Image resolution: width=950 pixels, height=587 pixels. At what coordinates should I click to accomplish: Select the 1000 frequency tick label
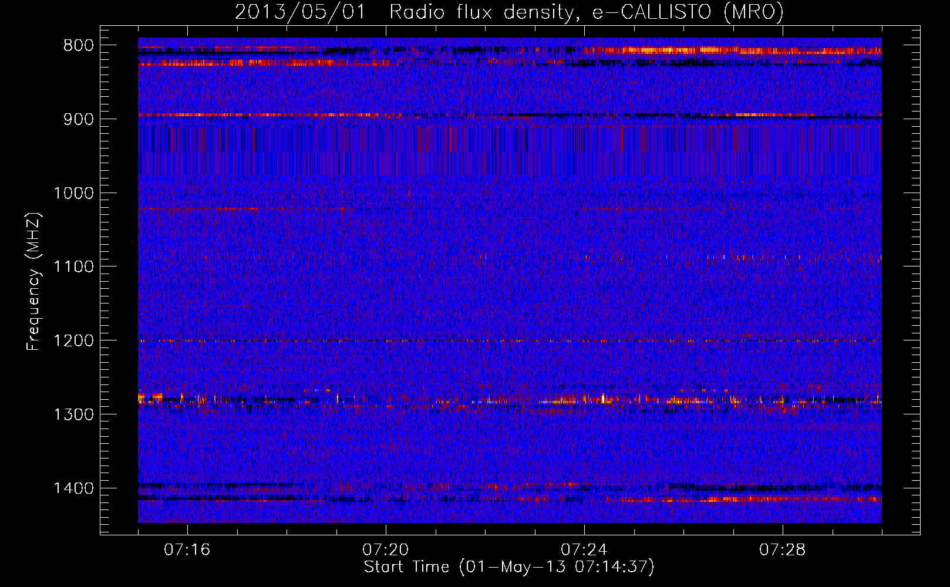pos(73,193)
